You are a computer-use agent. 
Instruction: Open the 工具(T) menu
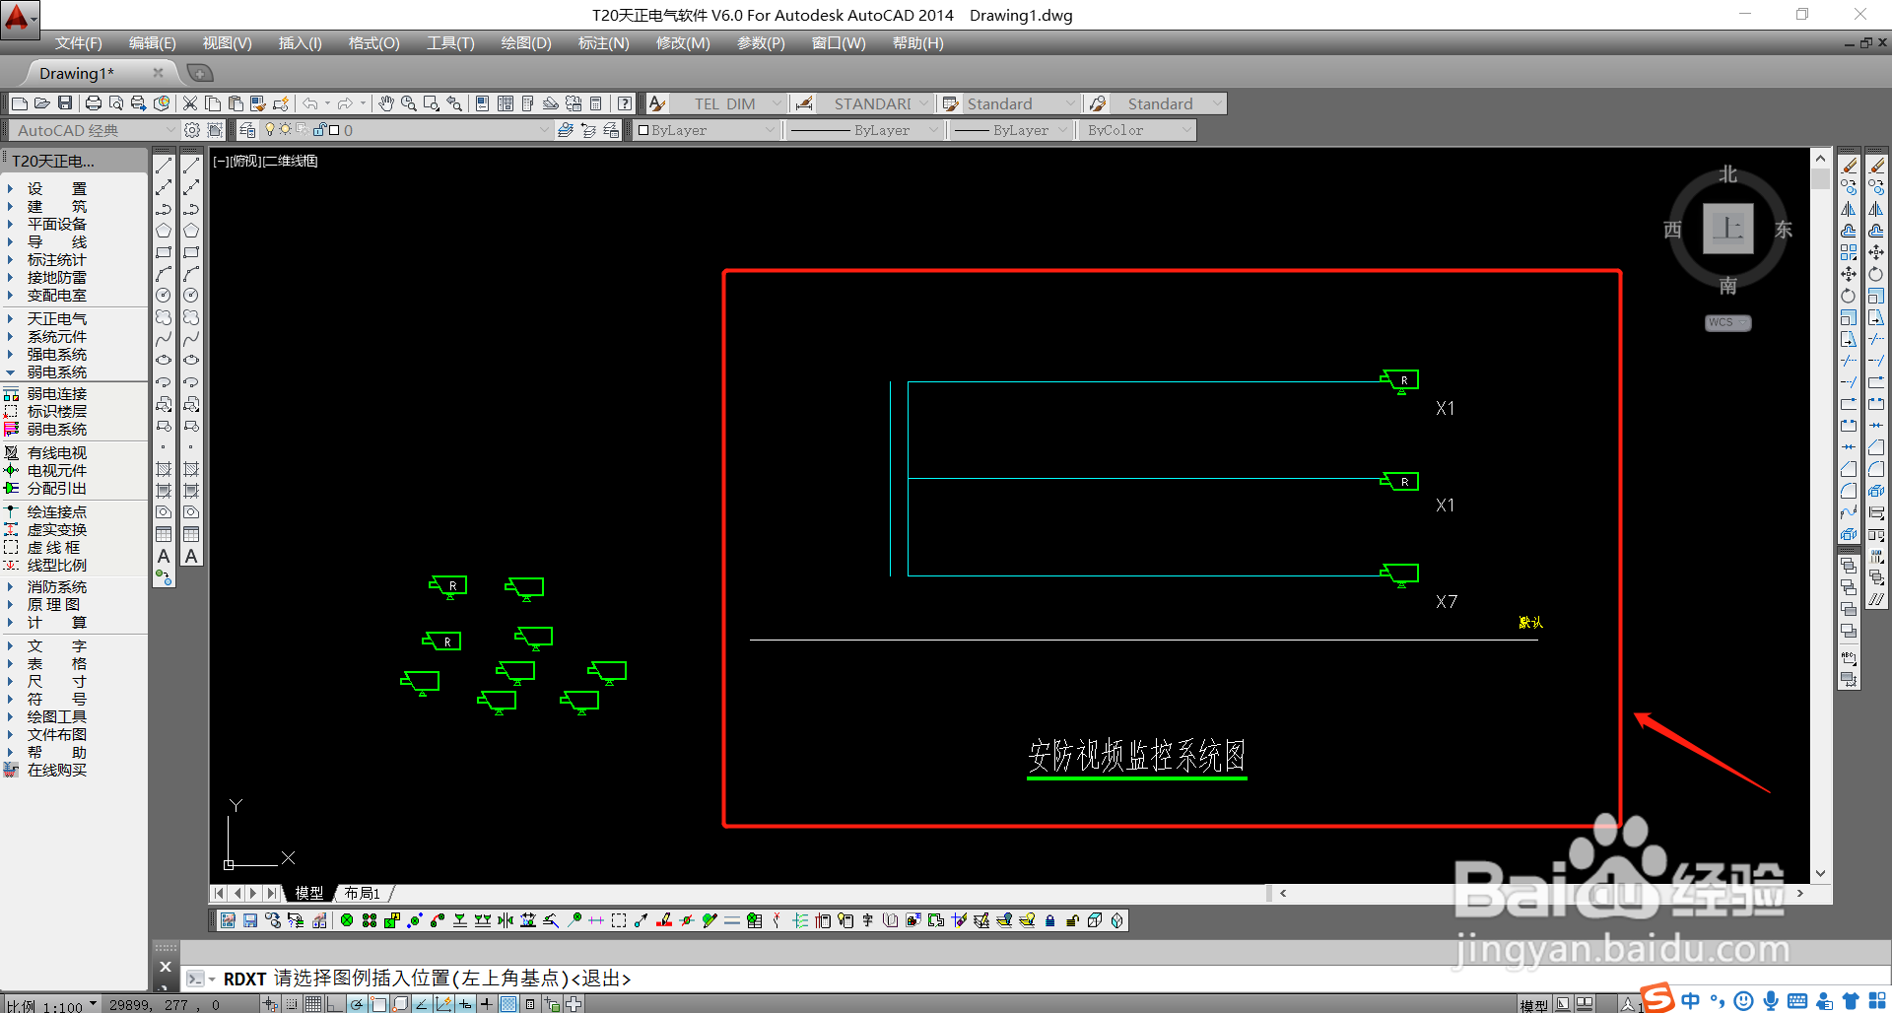point(450,43)
